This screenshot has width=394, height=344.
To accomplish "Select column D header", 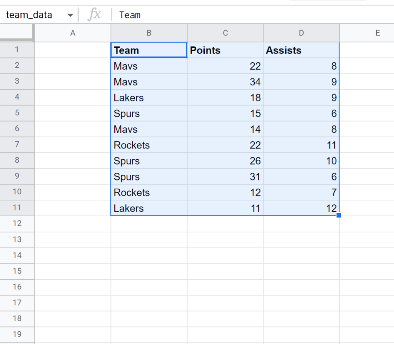I will (x=301, y=33).
